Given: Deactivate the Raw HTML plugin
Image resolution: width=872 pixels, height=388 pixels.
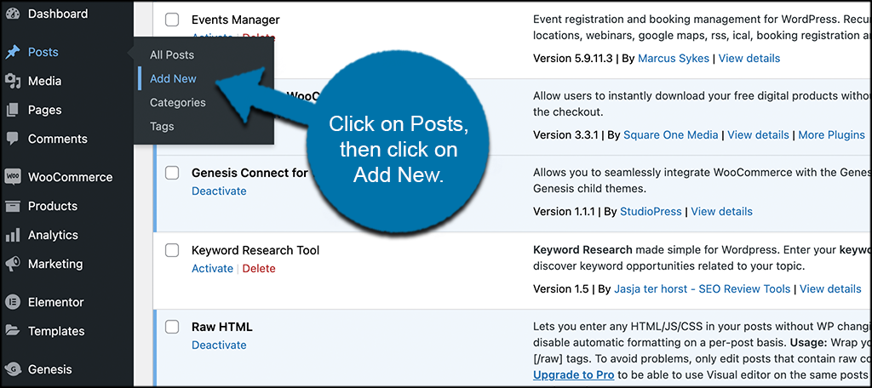Looking at the screenshot, I should tap(219, 345).
